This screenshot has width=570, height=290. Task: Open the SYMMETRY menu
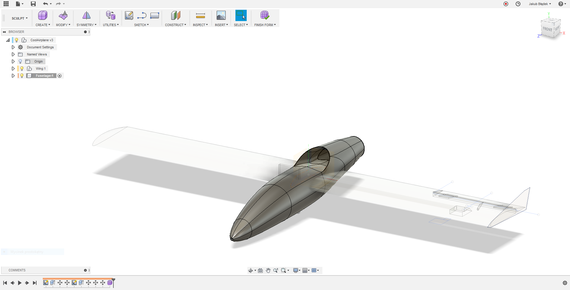(x=86, y=25)
